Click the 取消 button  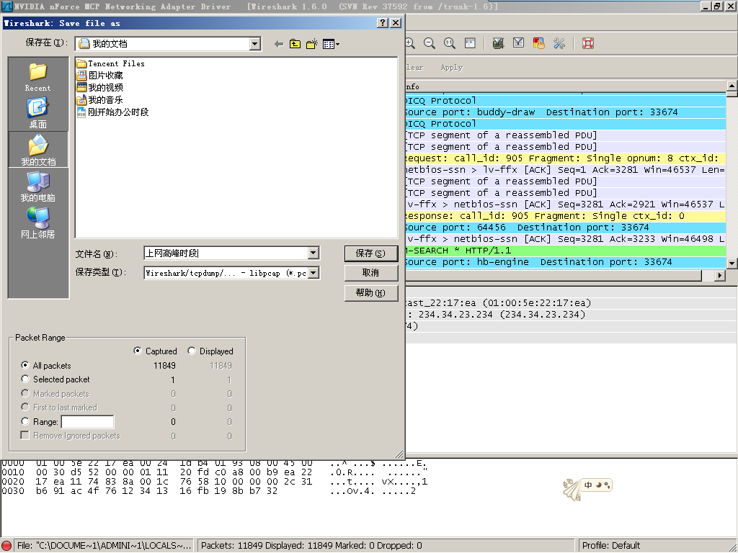click(371, 273)
